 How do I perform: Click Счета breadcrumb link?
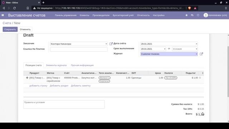(7, 23)
